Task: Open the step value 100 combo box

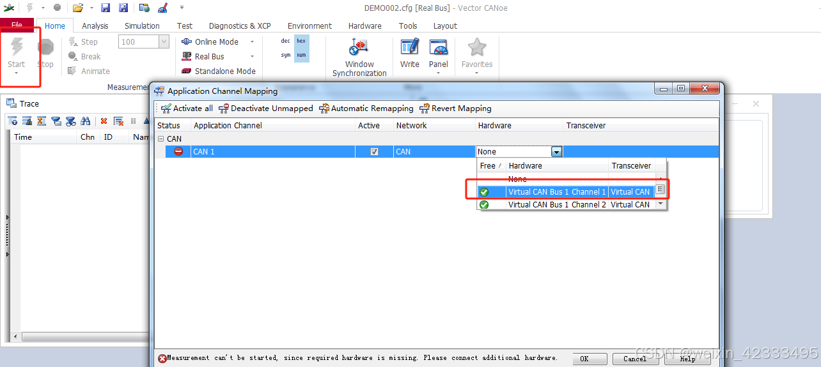Action: tap(164, 41)
